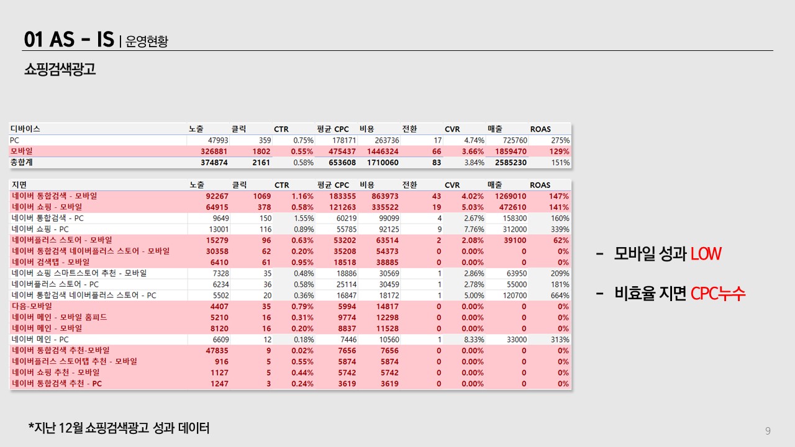Select the 모바일 성과 LOW bullet text
The width and height of the screenshot is (795, 447).
[658, 254]
